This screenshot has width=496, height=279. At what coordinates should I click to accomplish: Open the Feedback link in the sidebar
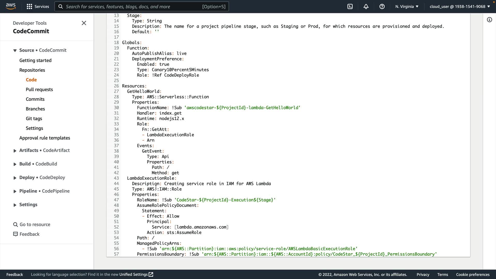click(29, 234)
